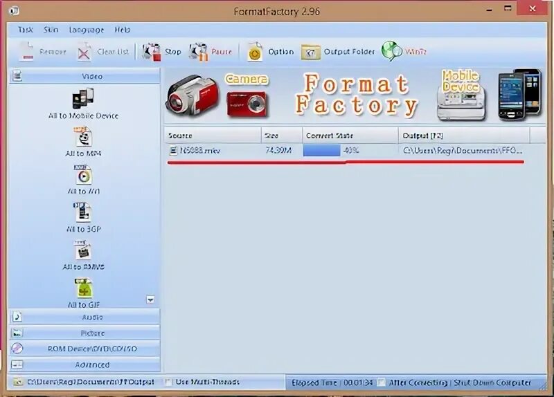
Task: Open the Help menu
Action: [123, 30]
